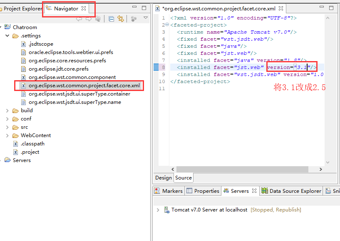Screen dimensions: 340x241
Task: Open the Data Source Explorer tab
Action: (x=291, y=191)
